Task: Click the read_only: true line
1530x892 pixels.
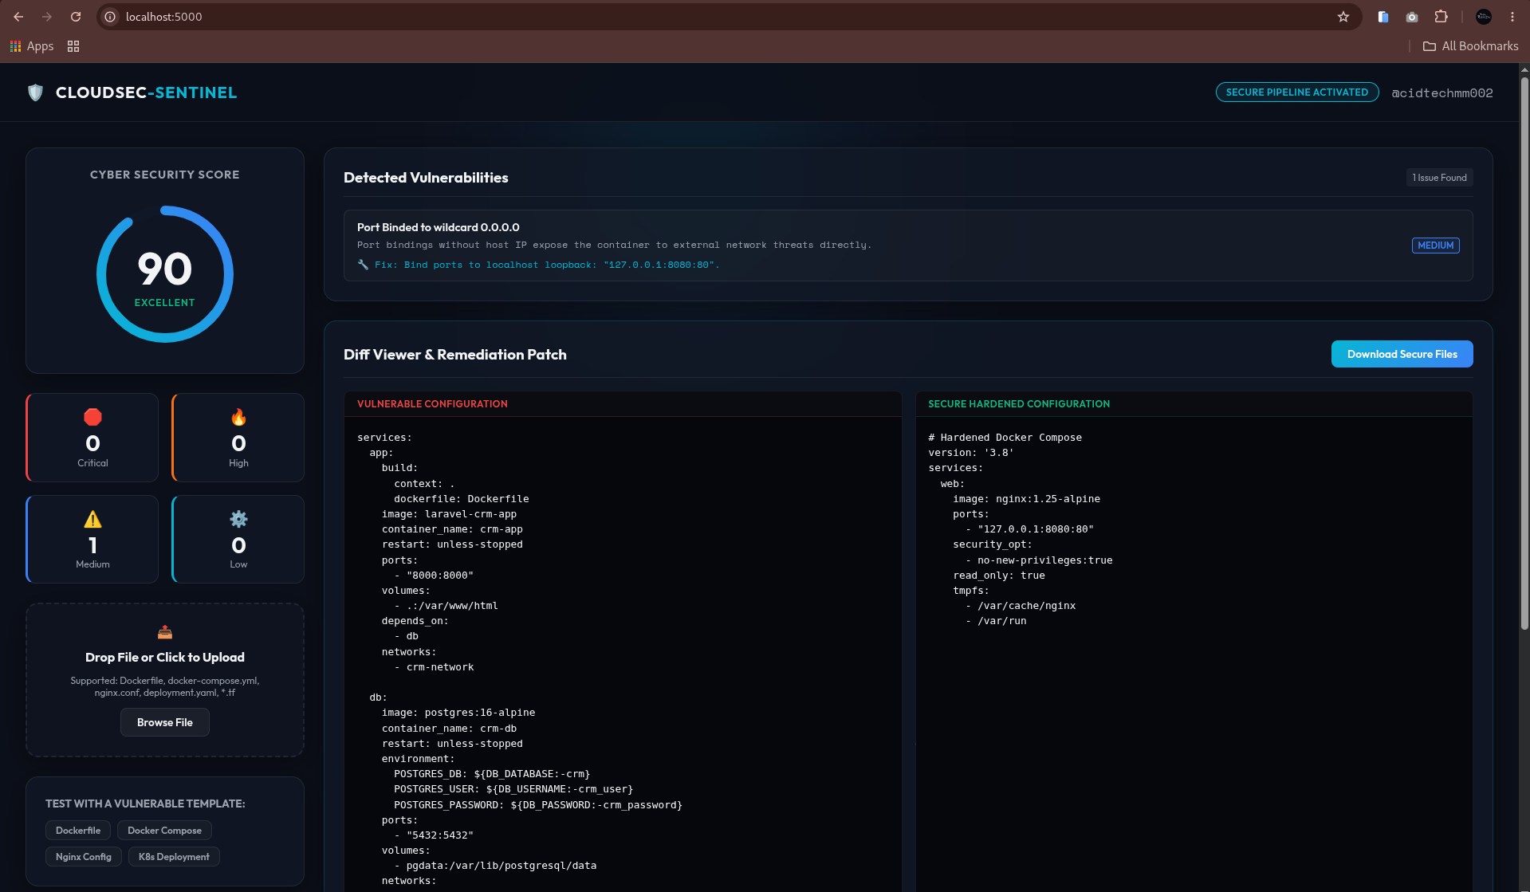Action: [999, 576]
